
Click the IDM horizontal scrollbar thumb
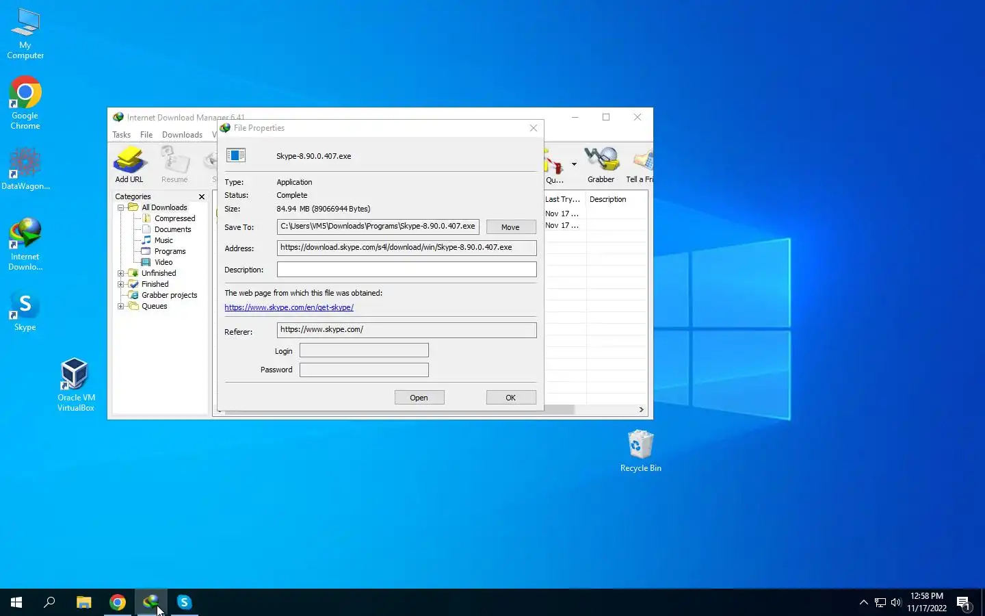click(399, 409)
